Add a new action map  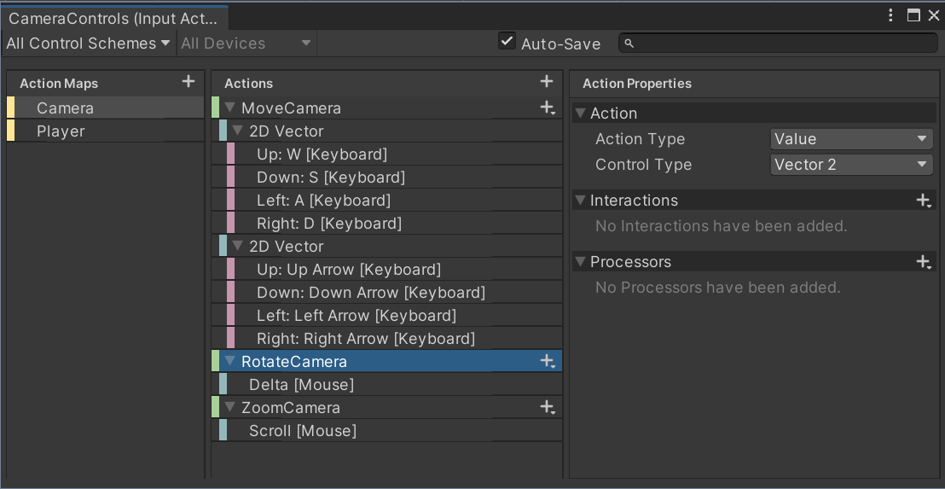coord(188,82)
